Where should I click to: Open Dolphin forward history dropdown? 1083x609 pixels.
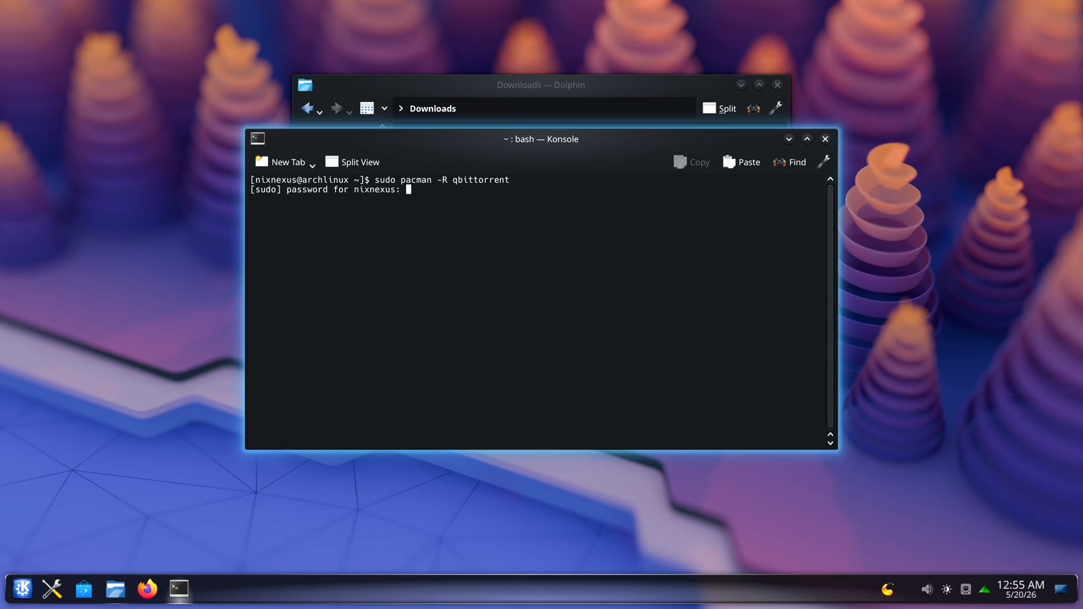click(x=349, y=112)
